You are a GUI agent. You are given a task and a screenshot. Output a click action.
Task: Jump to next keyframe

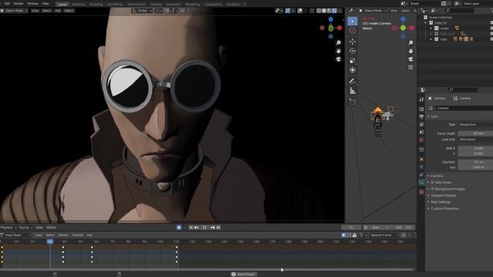point(213,228)
